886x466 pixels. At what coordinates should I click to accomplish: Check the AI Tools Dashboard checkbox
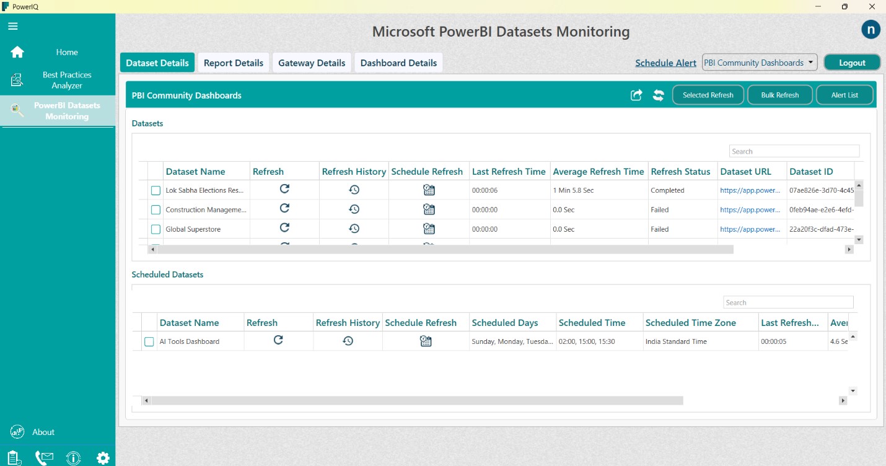pyautogui.click(x=149, y=341)
